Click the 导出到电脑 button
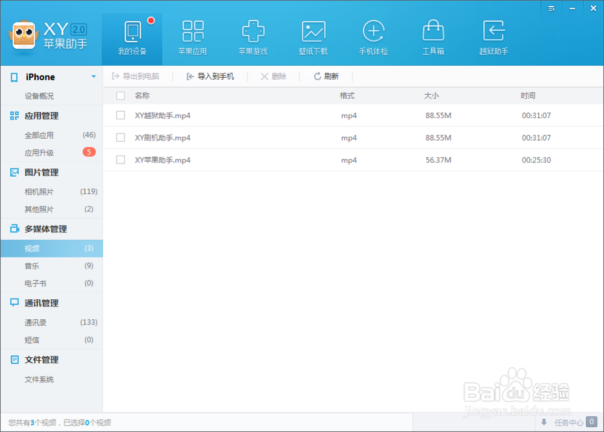Viewport: 604px width, 432px height. [135, 76]
